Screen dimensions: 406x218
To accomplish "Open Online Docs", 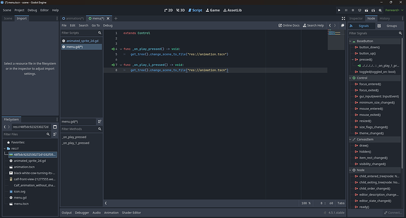I will click(289, 25).
